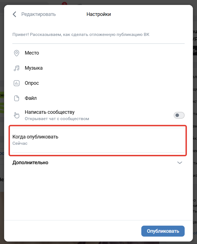The width and height of the screenshot is (197, 244).
Task: Toggle the Написать сообществу switch
Action: click(179, 115)
